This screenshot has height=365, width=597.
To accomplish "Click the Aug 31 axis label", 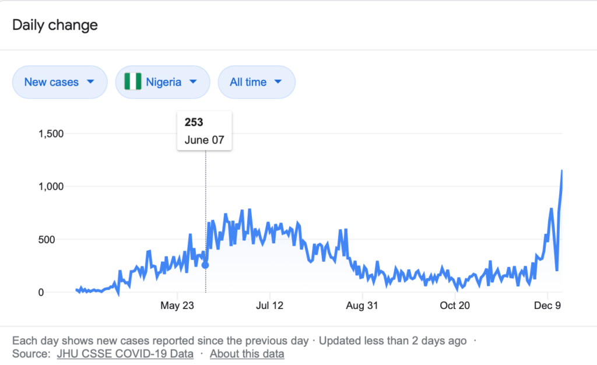I will coord(363,306).
